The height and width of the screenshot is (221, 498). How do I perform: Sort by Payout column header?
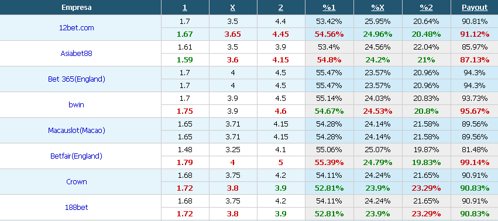(475, 8)
